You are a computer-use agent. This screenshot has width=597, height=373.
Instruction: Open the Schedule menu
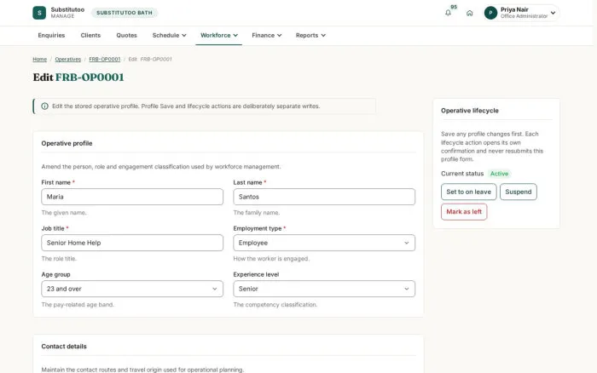(169, 36)
